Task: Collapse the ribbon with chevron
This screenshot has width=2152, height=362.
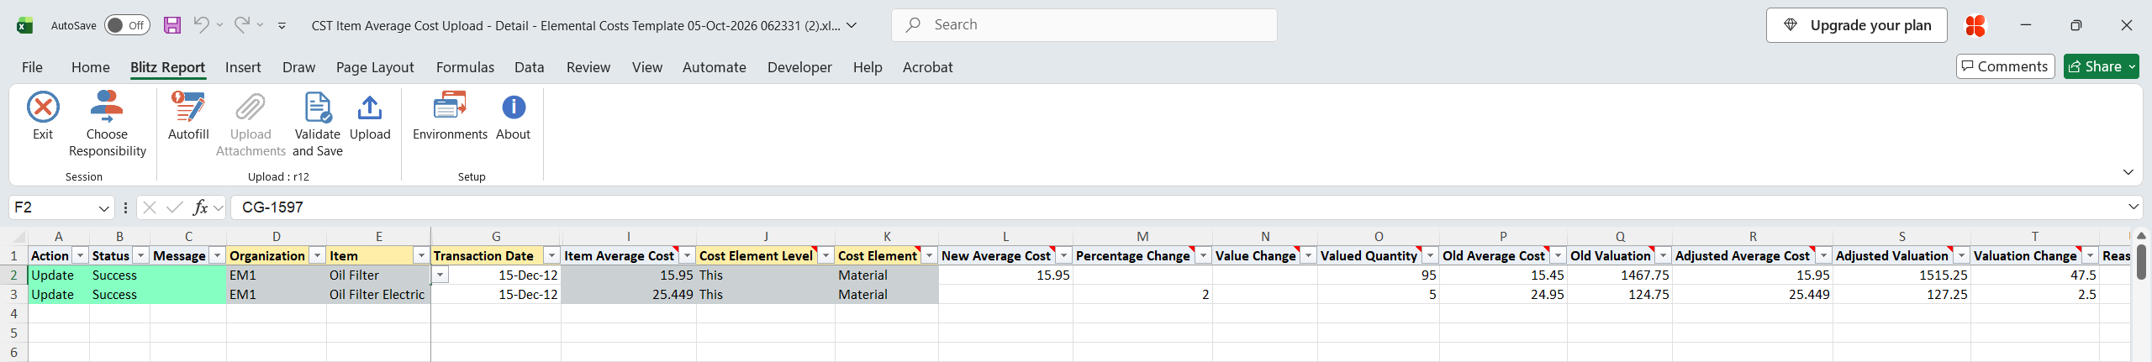Action: (2128, 172)
